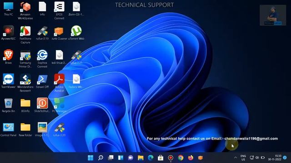
Task: Open the Chat taskbar icon
Action: 130,158
